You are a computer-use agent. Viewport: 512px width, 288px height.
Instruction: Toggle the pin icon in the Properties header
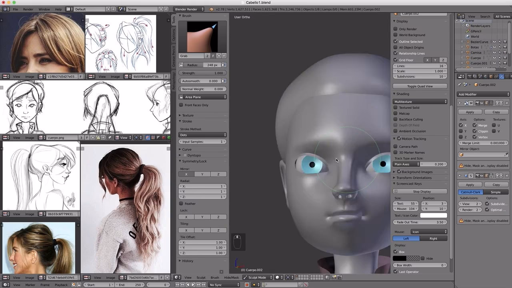click(x=460, y=85)
